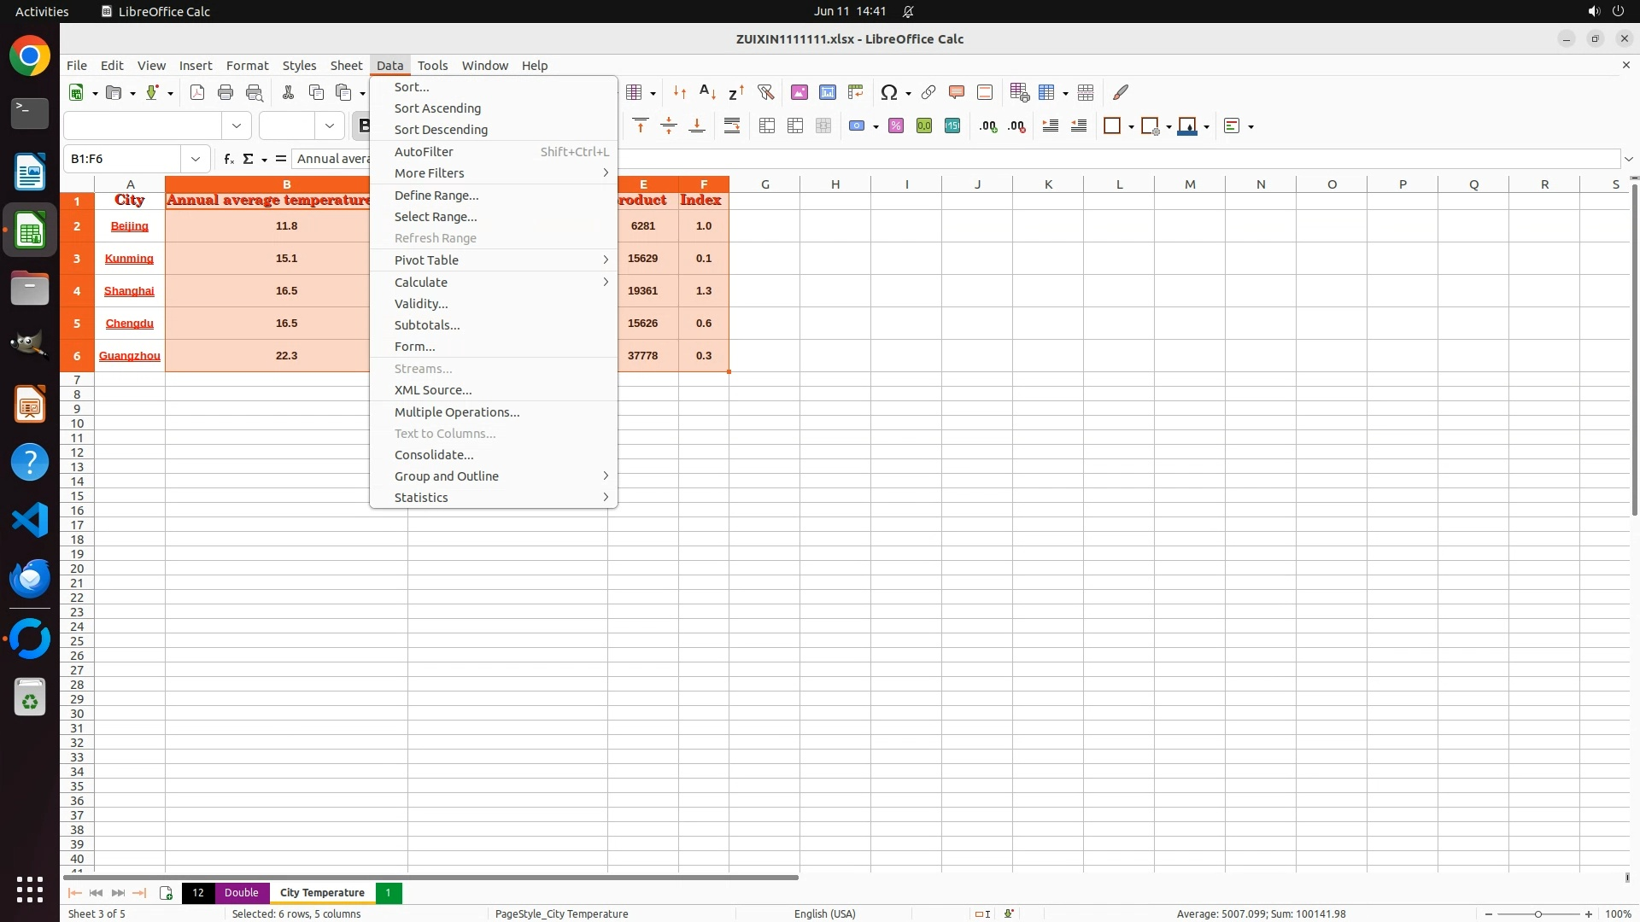Screen dimensions: 1640x922
Task: Click the Insert Special Character omega icon
Action: pos(888,92)
